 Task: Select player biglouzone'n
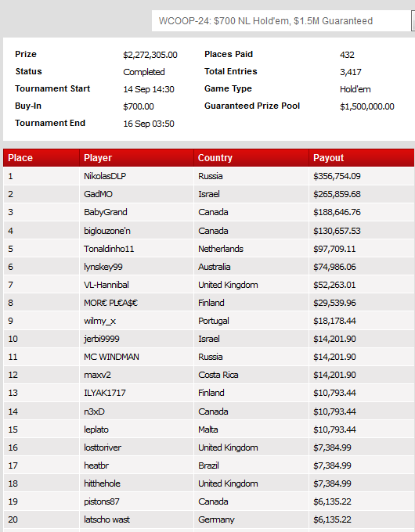point(107,231)
